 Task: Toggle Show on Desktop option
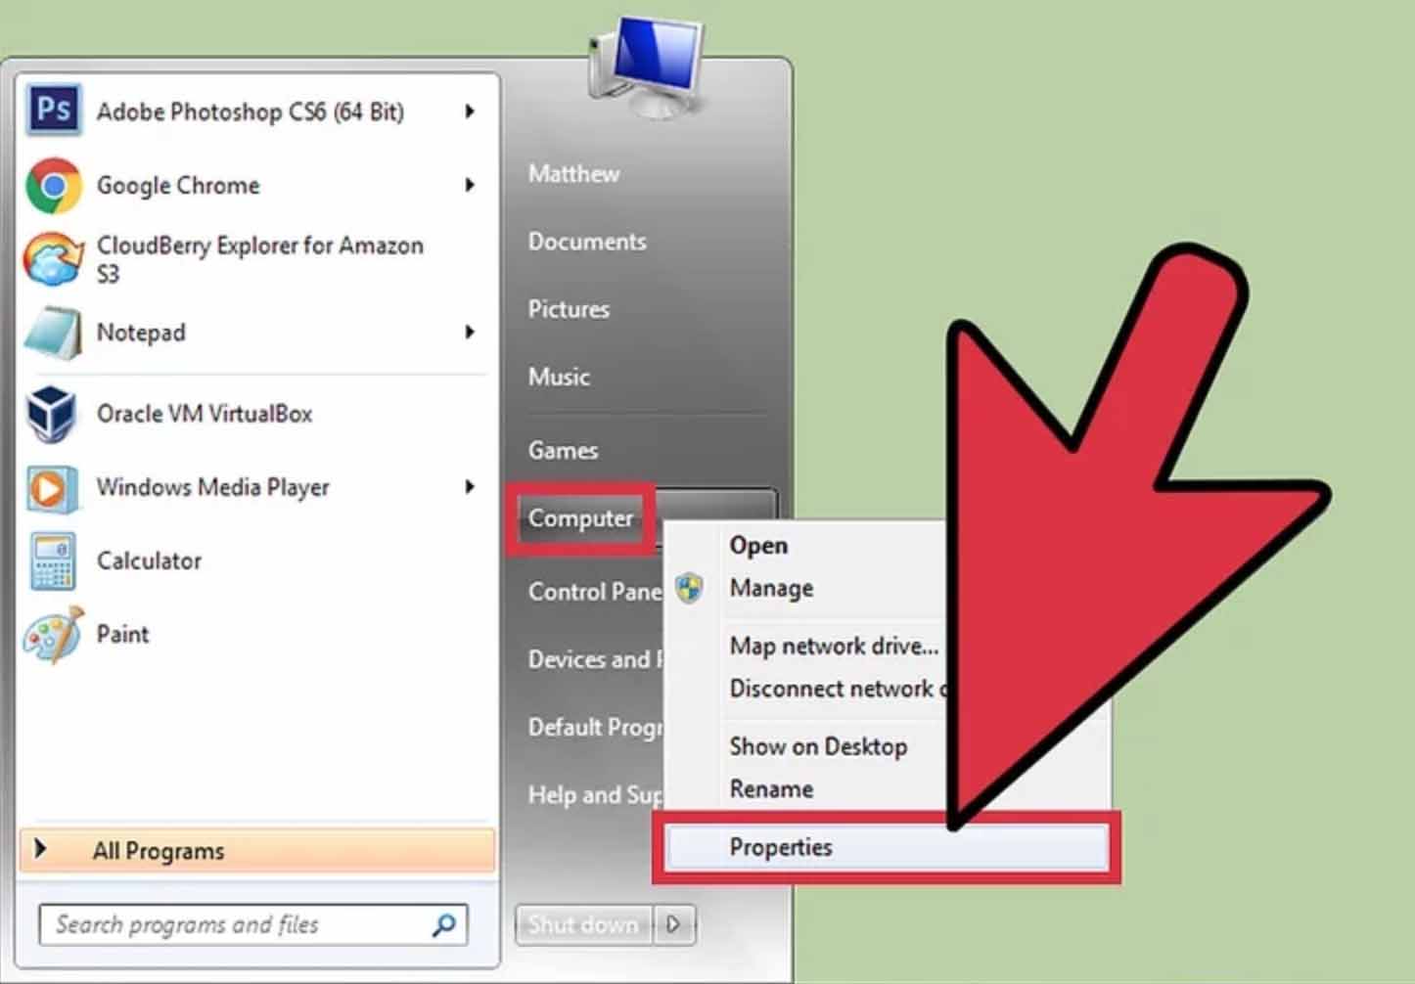(818, 746)
